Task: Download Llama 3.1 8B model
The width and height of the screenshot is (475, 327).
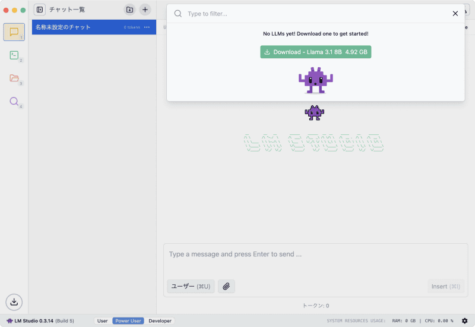Action: (x=316, y=52)
